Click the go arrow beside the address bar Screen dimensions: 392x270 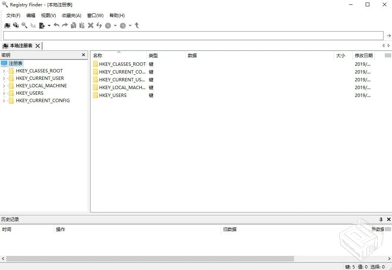(x=388, y=35)
